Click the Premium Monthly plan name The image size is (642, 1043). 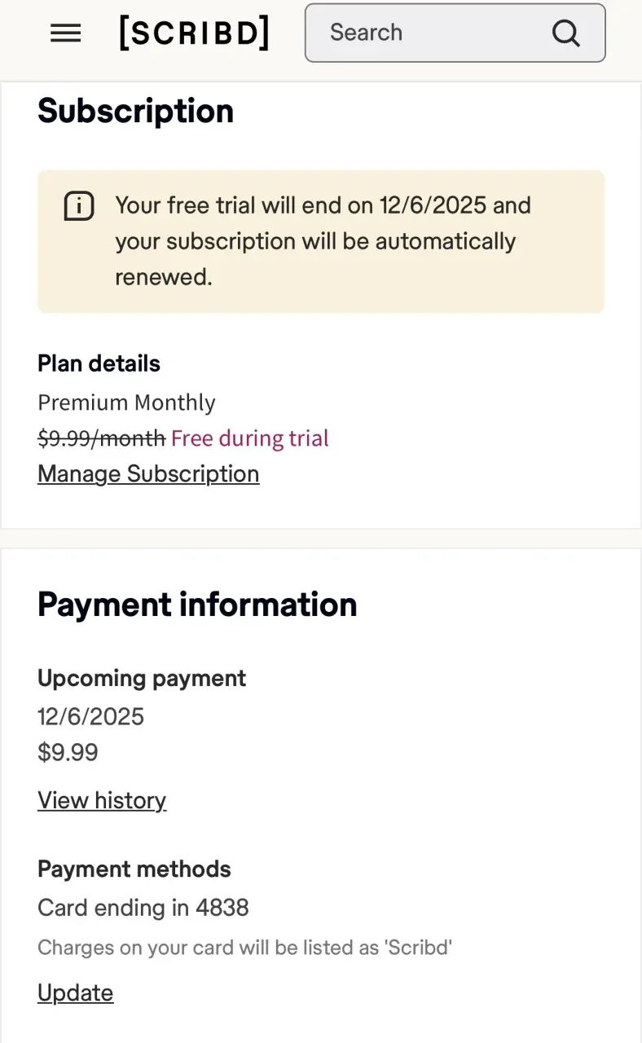point(126,403)
